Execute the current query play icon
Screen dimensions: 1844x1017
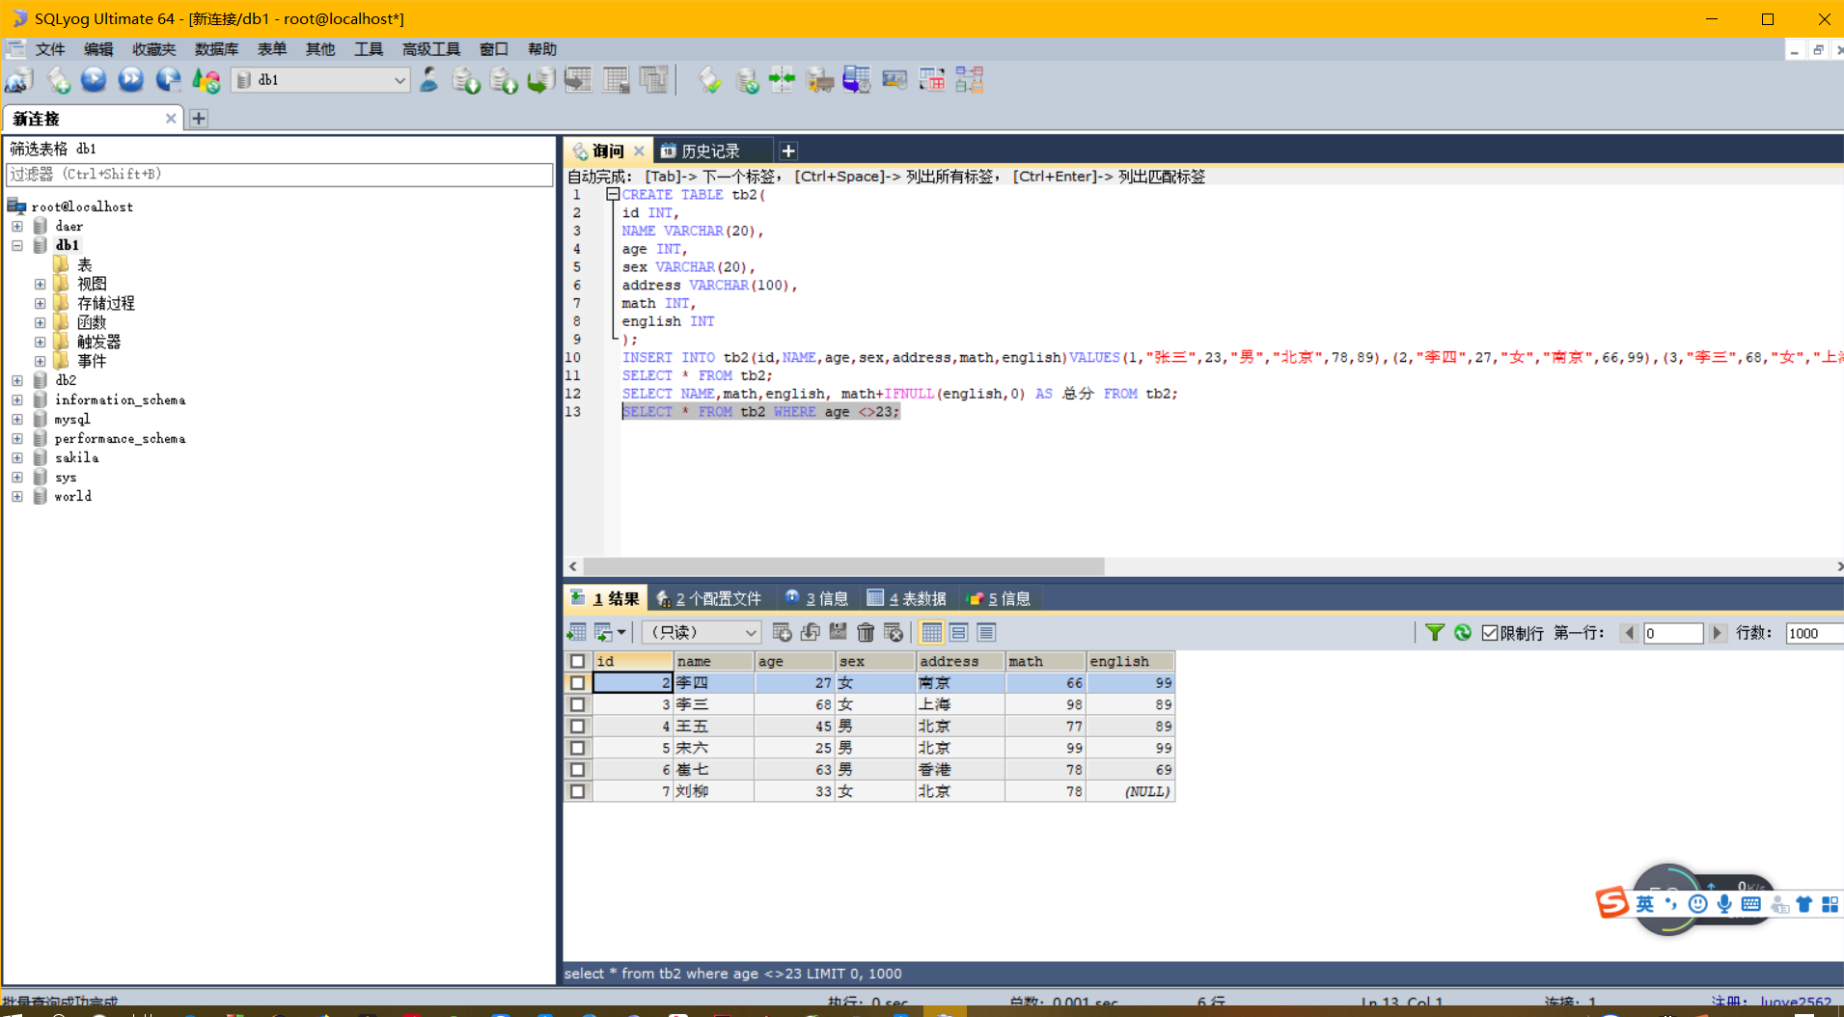click(x=94, y=80)
